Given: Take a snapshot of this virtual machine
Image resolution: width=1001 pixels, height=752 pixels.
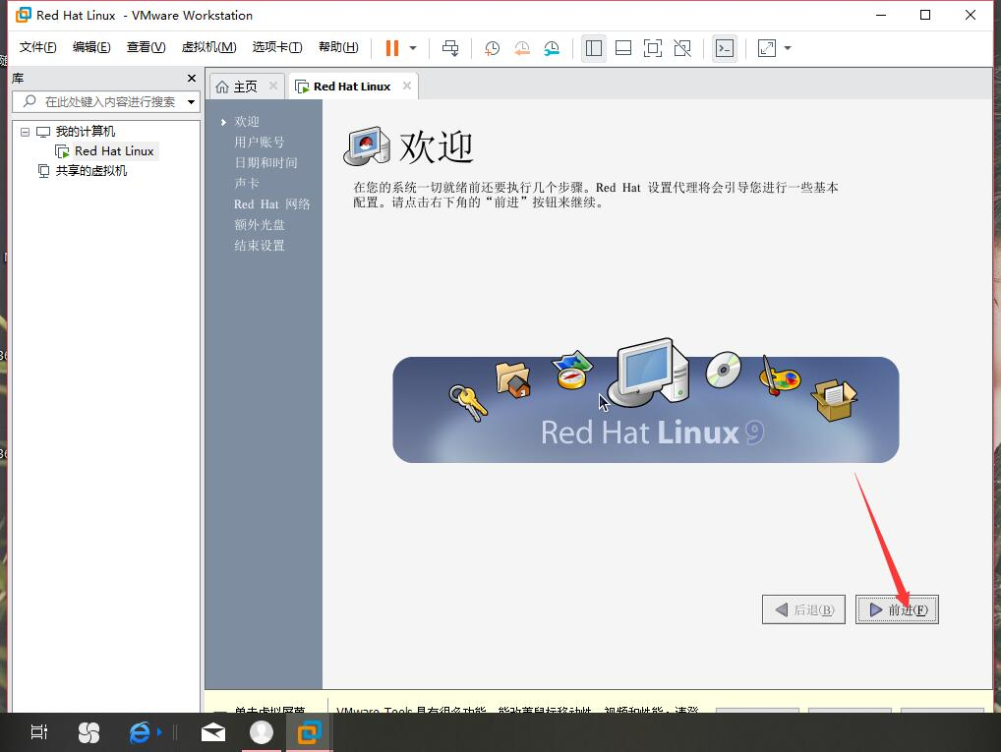Looking at the screenshot, I should (493, 48).
